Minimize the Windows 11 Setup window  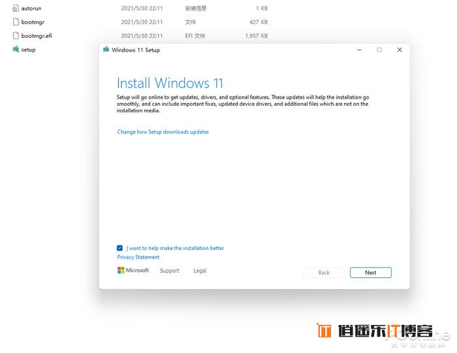(x=359, y=50)
